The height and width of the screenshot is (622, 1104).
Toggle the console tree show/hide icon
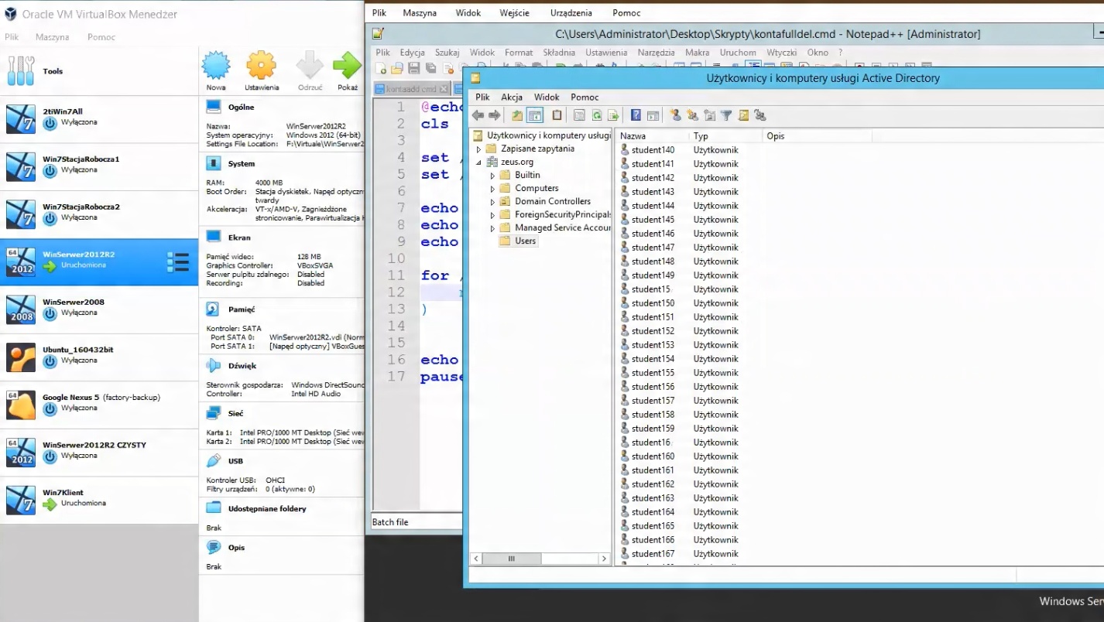[x=535, y=115]
